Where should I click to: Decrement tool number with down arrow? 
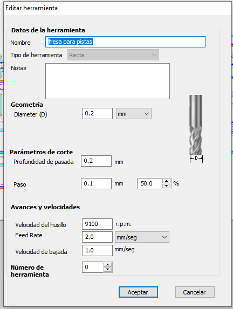click(108, 270)
